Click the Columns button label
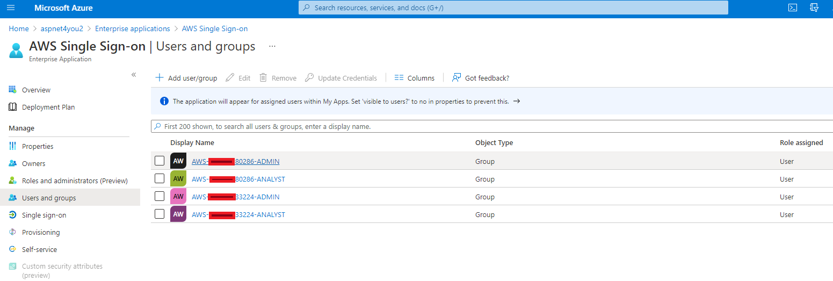This screenshot has height=281, width=833. (421, 78)
